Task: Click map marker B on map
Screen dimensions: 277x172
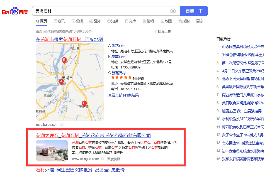Action: [64, 60]
